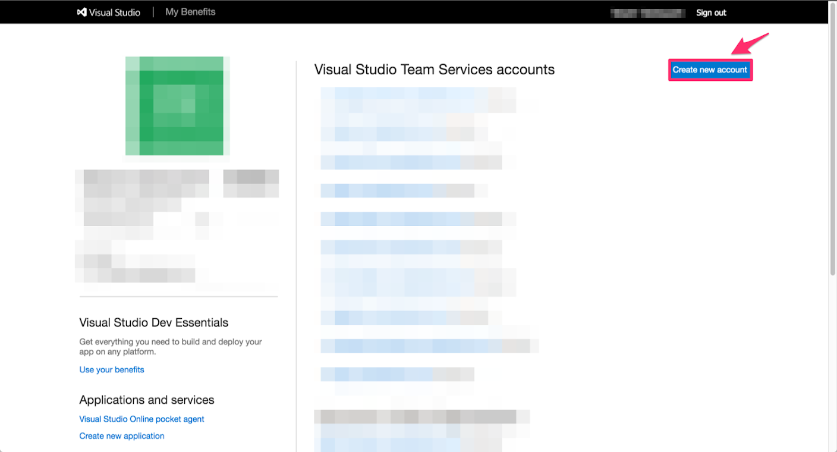
Task: Open the Use your benefits link
Action: tap(112, 369)
